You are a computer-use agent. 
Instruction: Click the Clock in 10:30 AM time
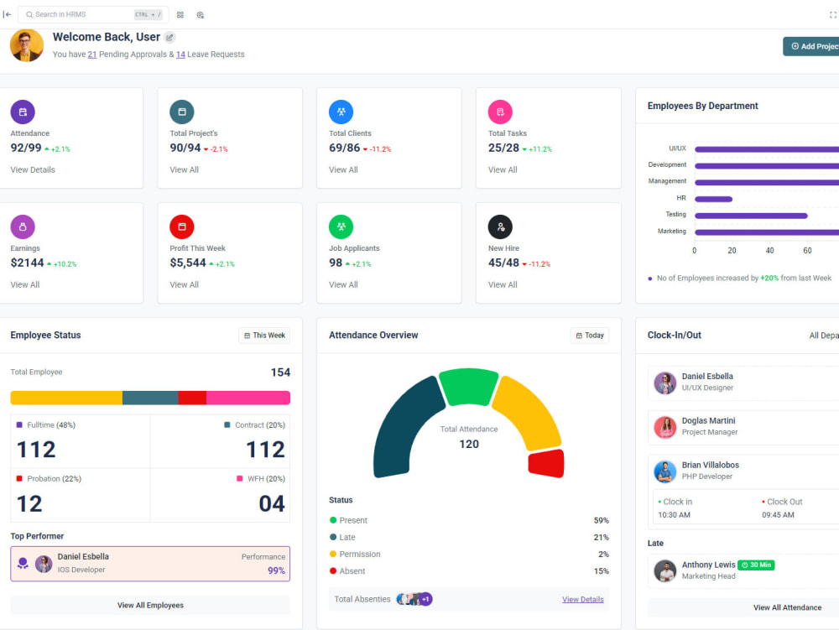pos(675,515)
